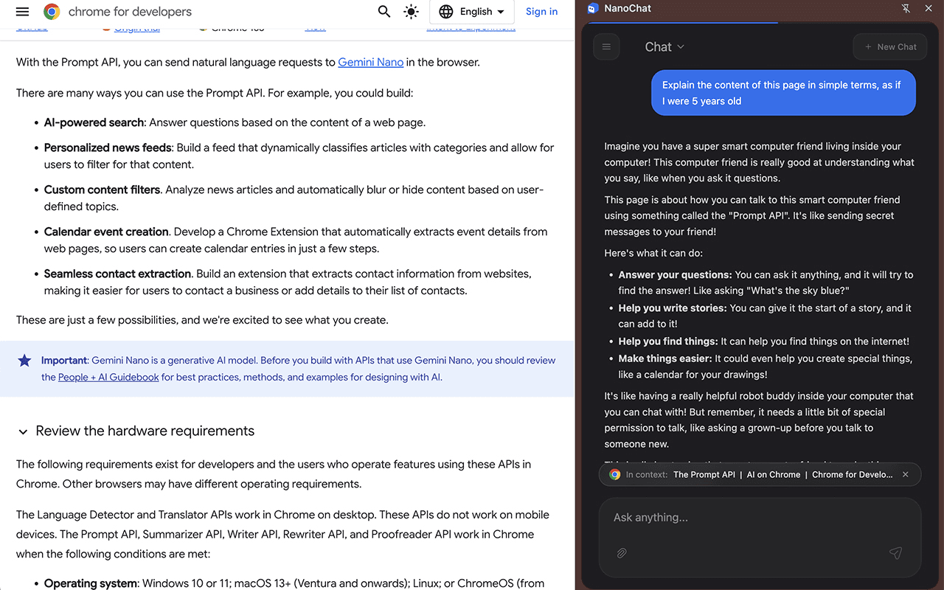Open the hamburger navigation menu on Chrome for Developers
The height and width of the screenshot is (590, 944).
pos(22,12)
